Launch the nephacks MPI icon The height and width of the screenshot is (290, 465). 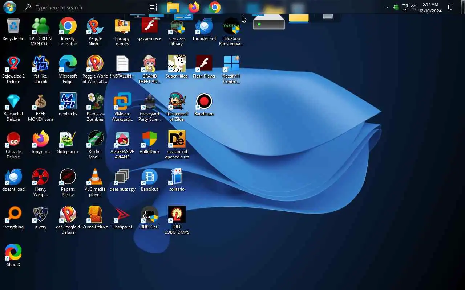[68, 105]
